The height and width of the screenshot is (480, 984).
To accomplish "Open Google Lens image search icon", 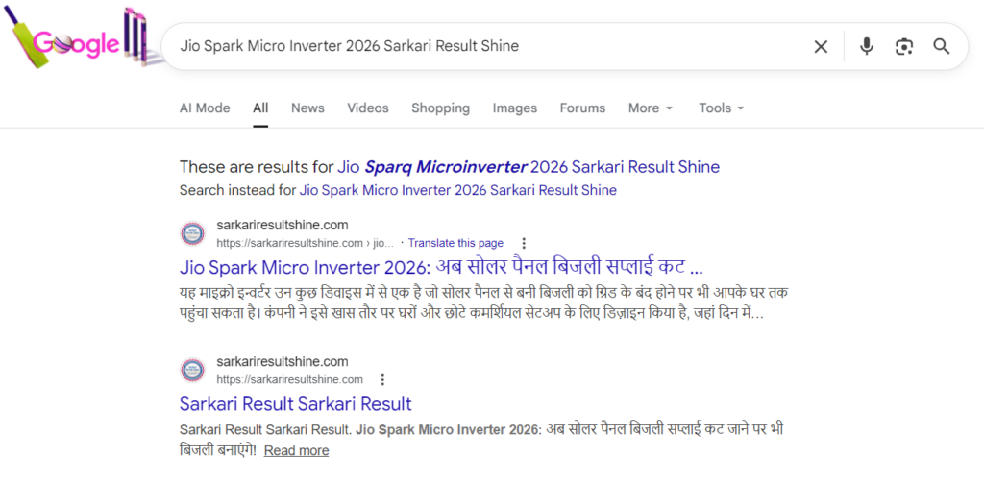I will tap(903, 46).
